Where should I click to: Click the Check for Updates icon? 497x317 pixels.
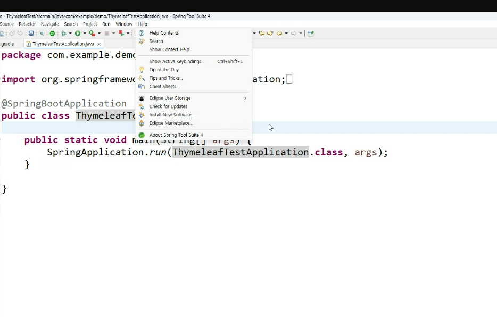tap(142, 106)
